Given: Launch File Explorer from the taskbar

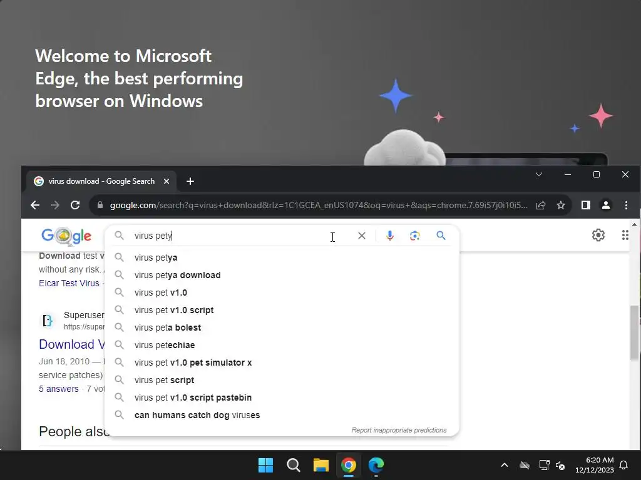Looking at the screenshot, I should click(x=321, y=465).
